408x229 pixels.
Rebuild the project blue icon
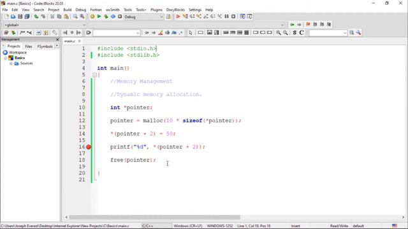[113, 17]
